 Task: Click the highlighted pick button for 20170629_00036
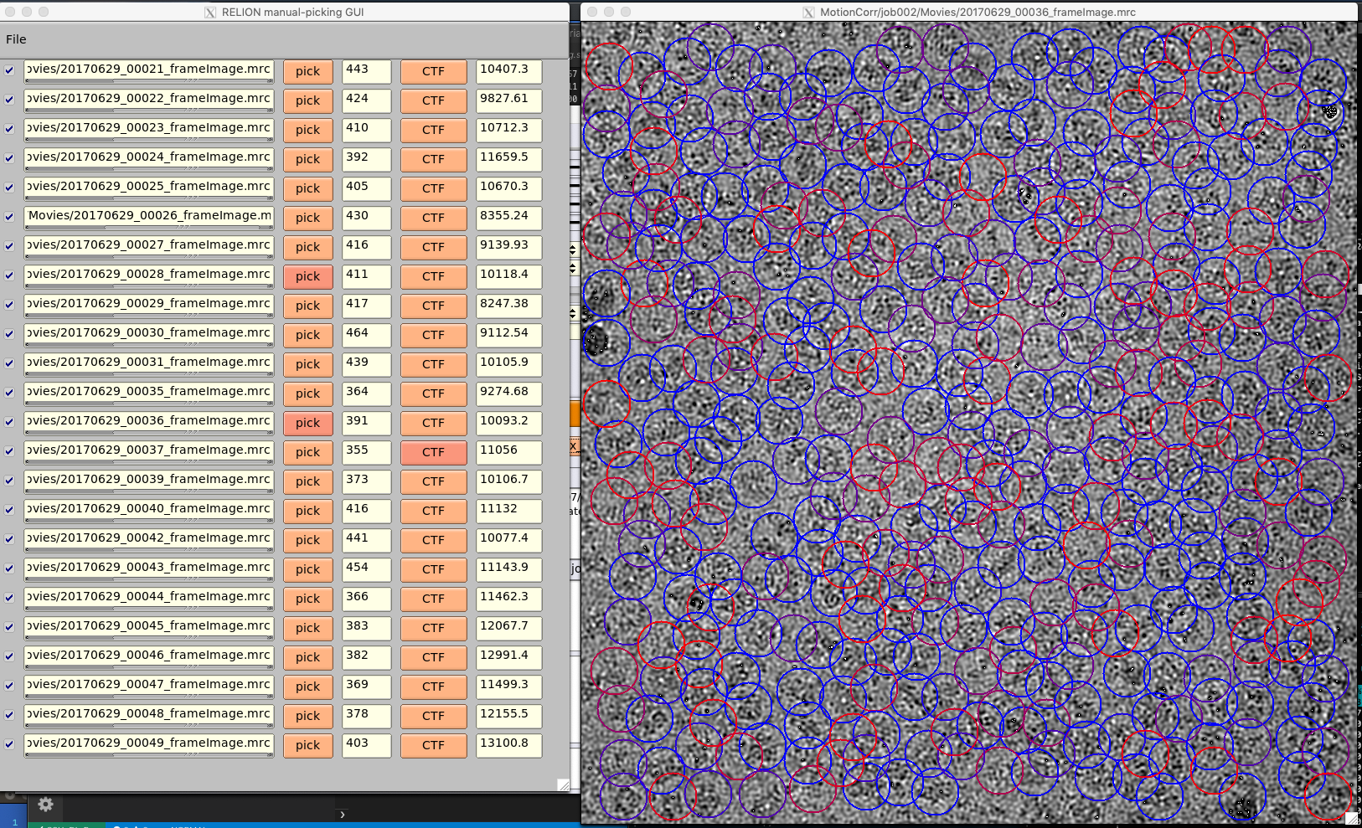pyautogui.click(x=307, y=423)
